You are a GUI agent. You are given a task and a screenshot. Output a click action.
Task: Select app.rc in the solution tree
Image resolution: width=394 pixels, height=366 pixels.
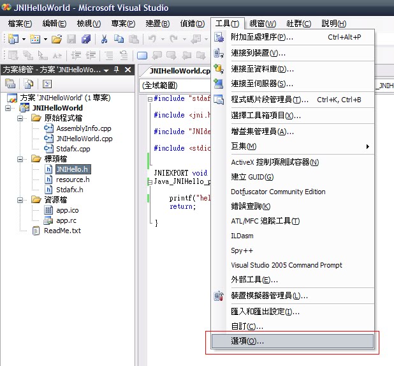tap(66, 220)
